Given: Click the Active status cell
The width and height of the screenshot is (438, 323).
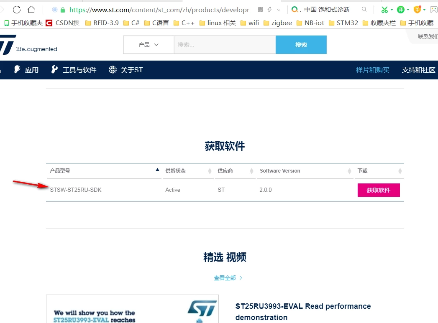Looking at the screenshot, I should [173, 190].
